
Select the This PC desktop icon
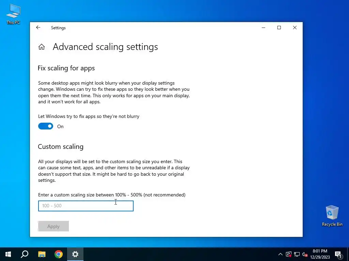[13, 14]
